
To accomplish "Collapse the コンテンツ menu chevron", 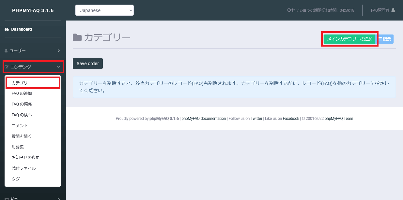I will pyautogui.click(x=59, y=67).
